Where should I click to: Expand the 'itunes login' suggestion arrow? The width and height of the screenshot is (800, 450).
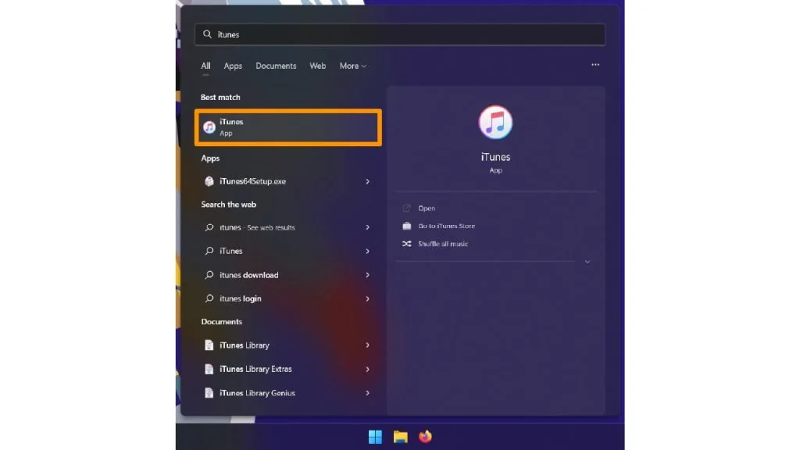[367, 299]
